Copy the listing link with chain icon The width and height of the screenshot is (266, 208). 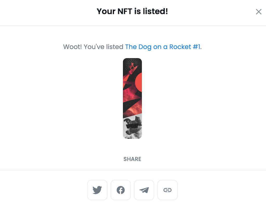(167, 190)
